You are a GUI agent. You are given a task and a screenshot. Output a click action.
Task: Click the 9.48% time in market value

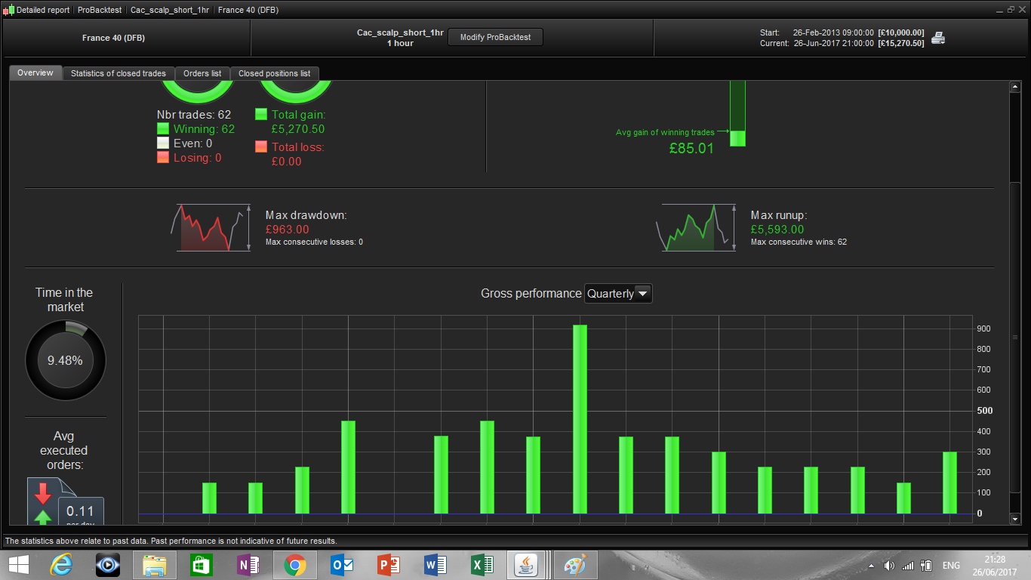coord(65,361)
